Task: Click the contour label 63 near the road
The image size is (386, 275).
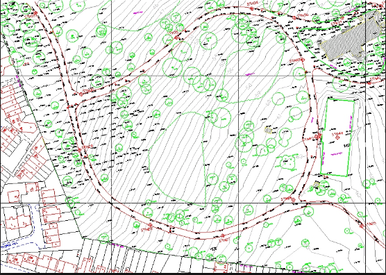Action: click(x=299, y=156)
